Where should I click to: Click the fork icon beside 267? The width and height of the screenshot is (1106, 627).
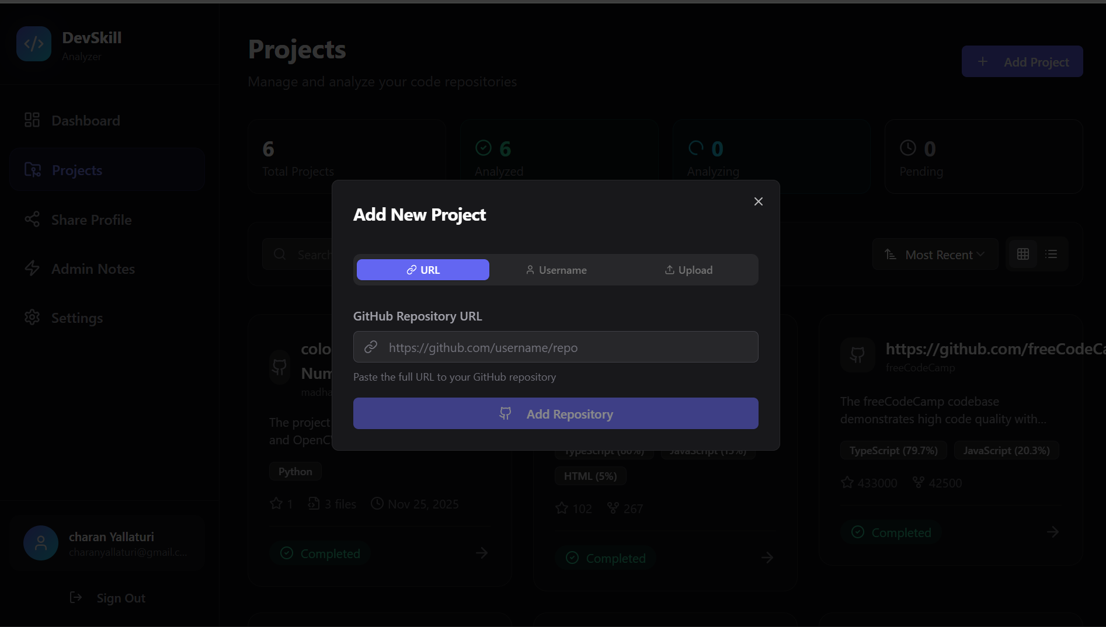point(613,508)
